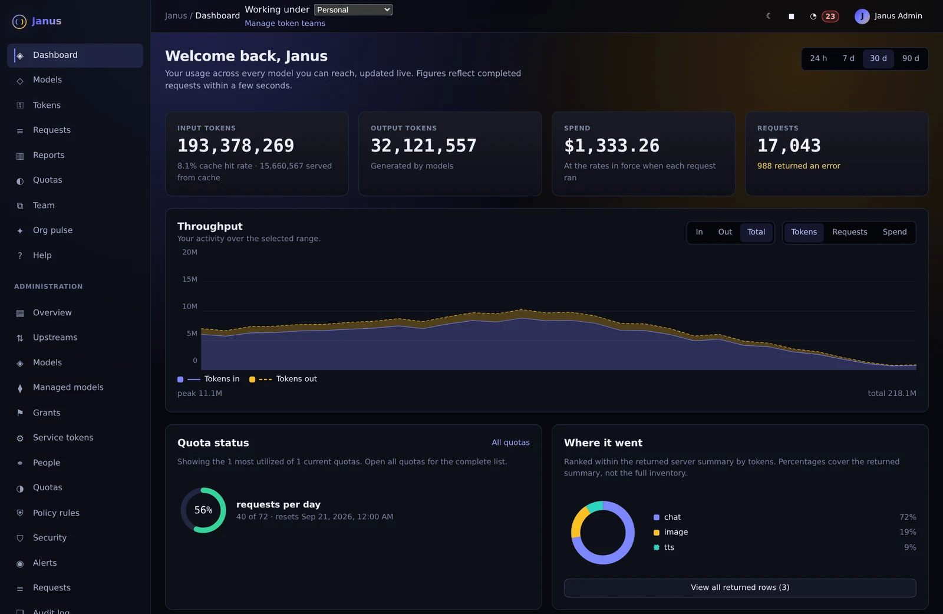Click the white square icon in header
The width and height of the screenshot is (943, 614).
point(791,16)
